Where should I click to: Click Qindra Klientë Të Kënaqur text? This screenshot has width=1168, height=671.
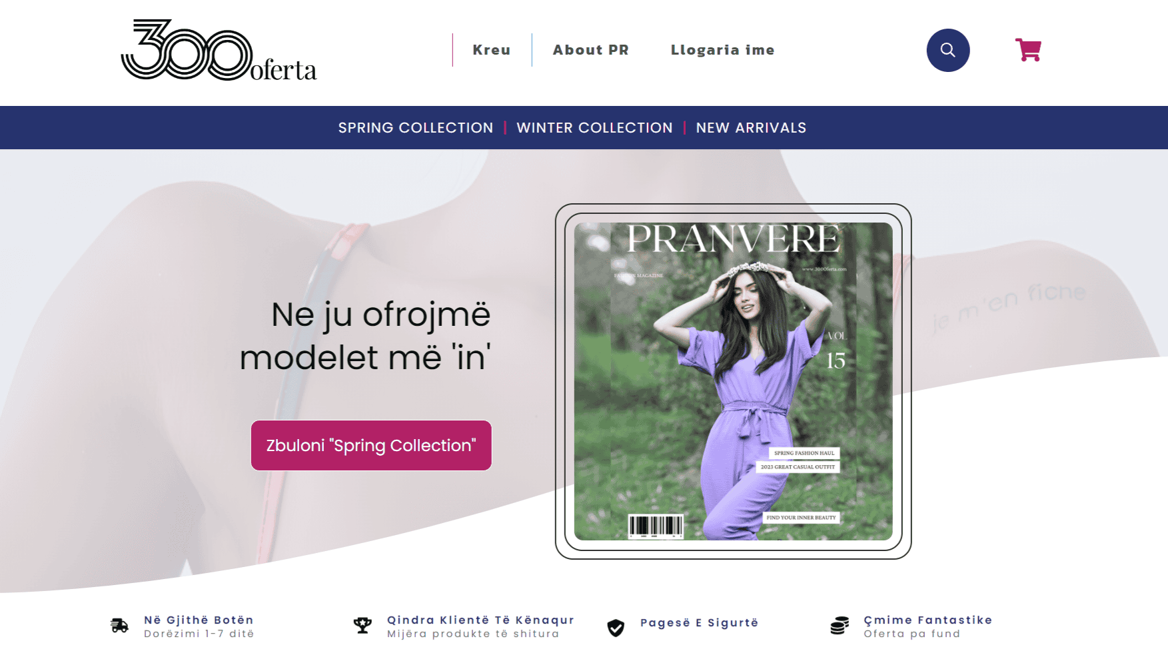coord(480,620)
